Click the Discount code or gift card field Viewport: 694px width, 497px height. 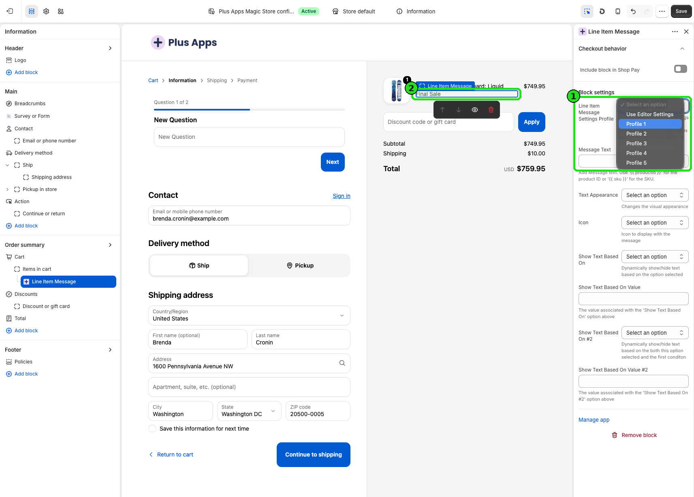(448, 122)
